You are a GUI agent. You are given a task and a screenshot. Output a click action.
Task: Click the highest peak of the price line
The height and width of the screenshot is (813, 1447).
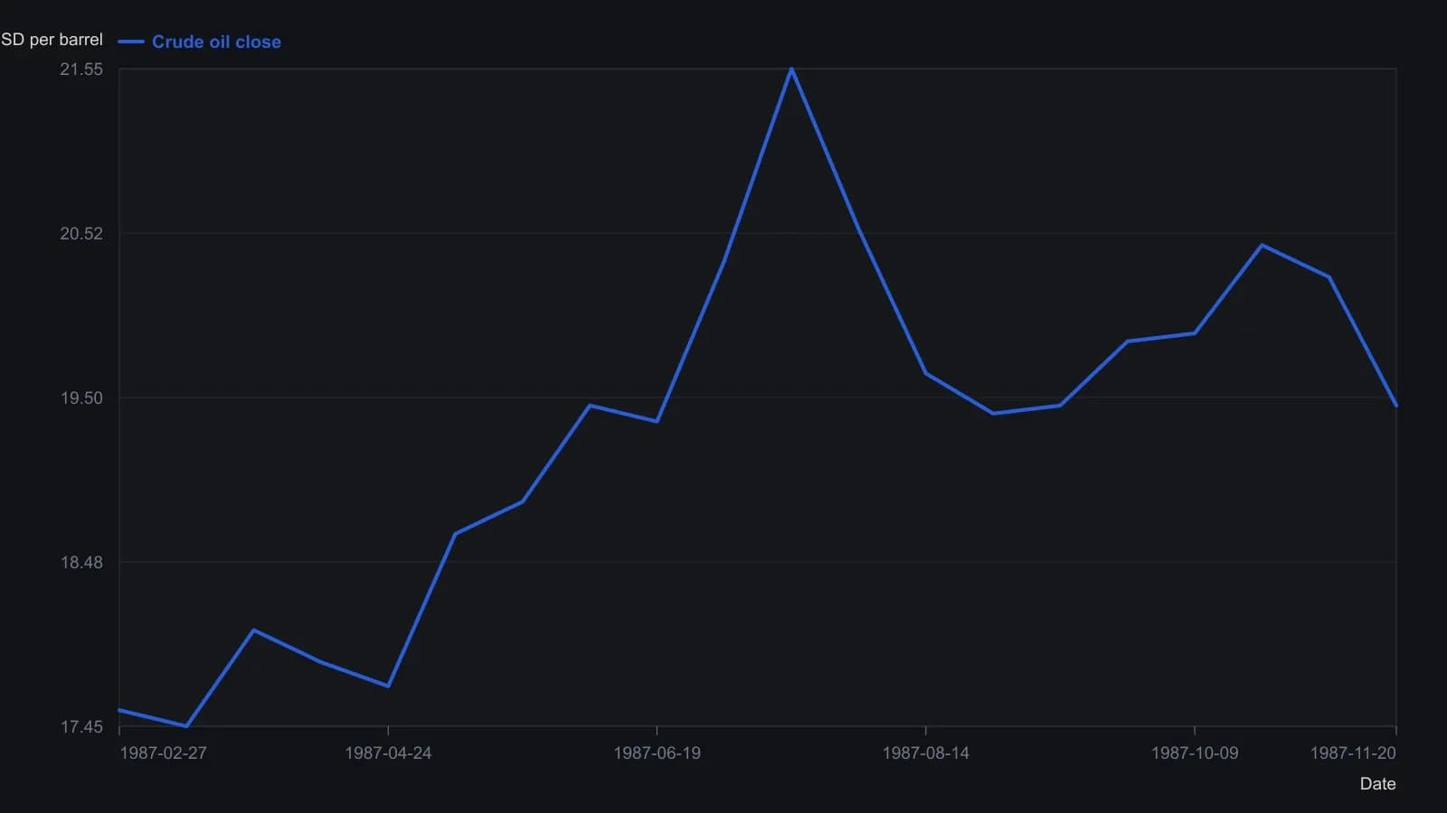791,69
